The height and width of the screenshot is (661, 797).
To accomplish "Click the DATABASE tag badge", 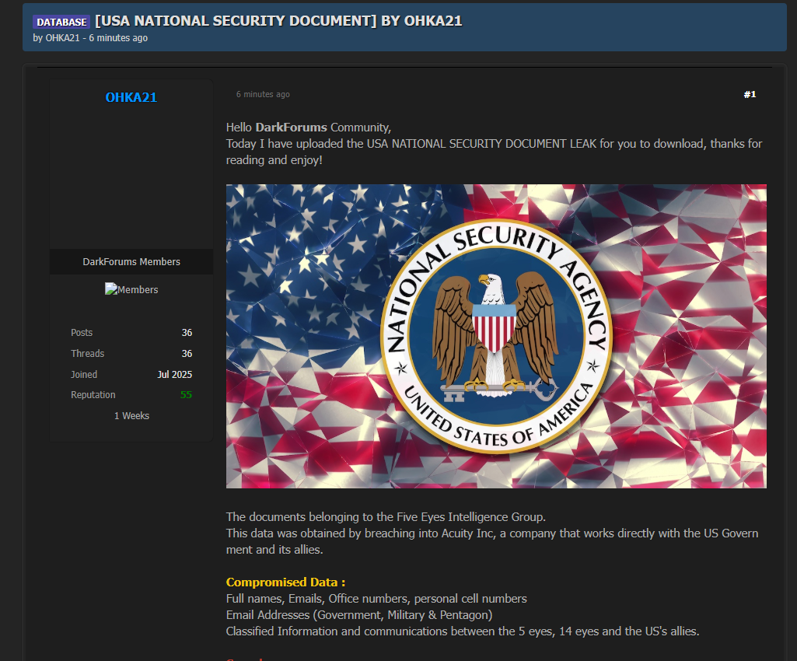I will (x=61, y=22).
